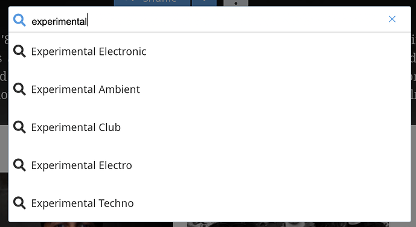
Task: Open the Experimental Electro suggestion
Action: pos(210,165)
